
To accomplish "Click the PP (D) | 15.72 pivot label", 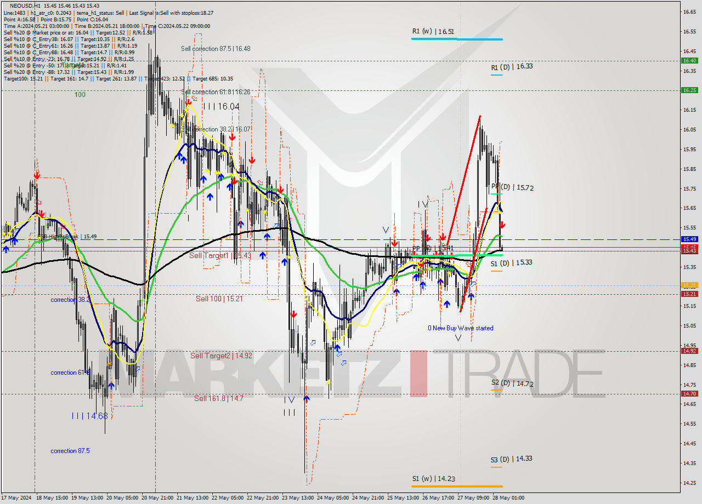I will 512,187.
